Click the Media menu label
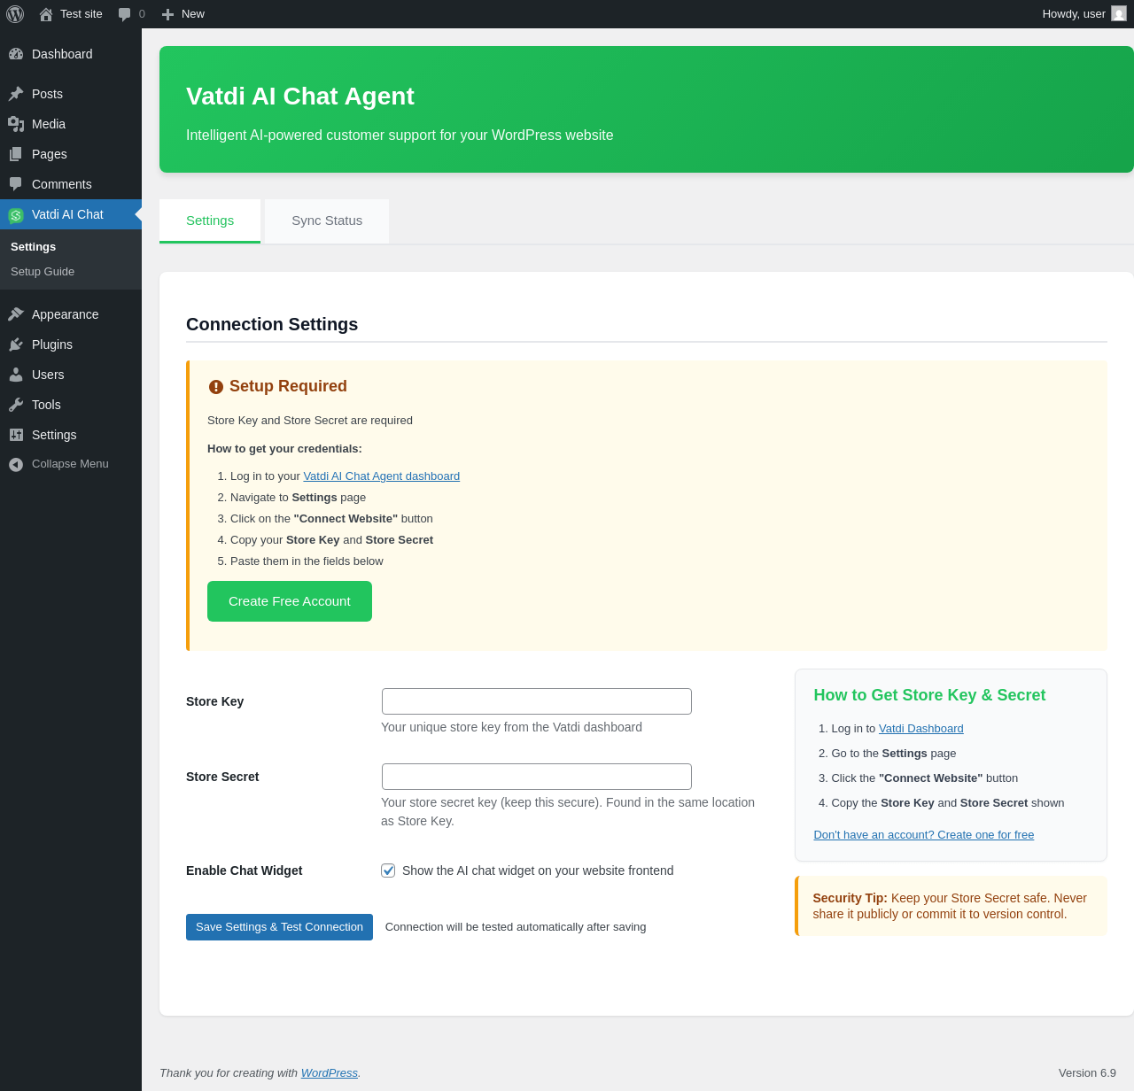Viewport: 1134px width, 1091px height. [x=49, y=124]
